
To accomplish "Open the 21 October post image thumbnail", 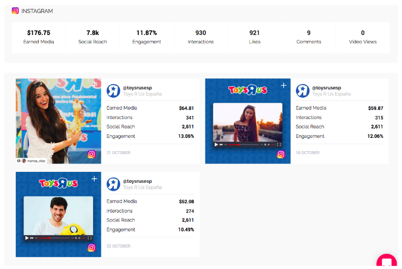I will [58, 120].
